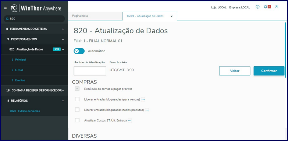Click the search magnifier icon
The width and height of the screenshot is (288, 141).
pyautogui.click(x=7, y=19)
